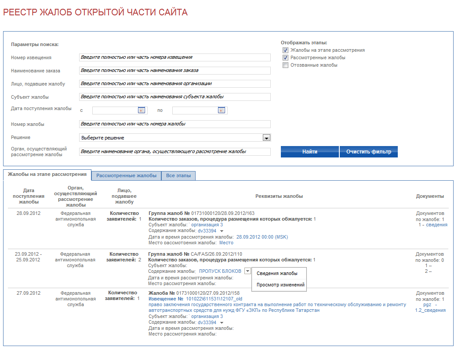Open the 'право заключения государственного контракта' link
Image resolution: width=458 pixels, height=350 pixels.
pos(277,307)
